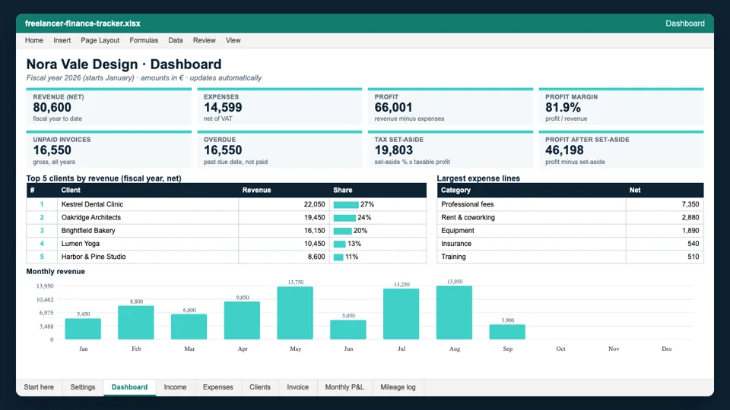
Task: Click the freelancer-finance-tracker.xlsx file title
Action: click(x=82, y=24)
